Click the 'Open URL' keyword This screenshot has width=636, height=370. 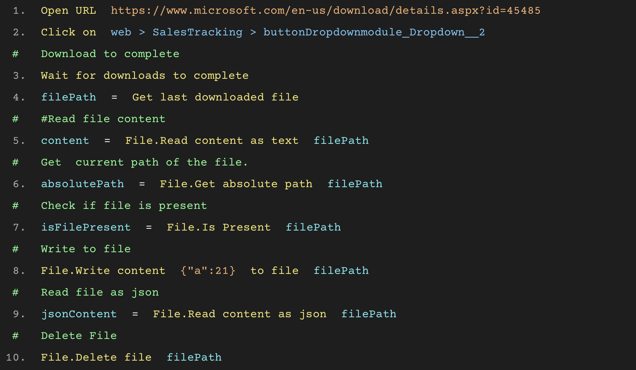click(68, 10)
